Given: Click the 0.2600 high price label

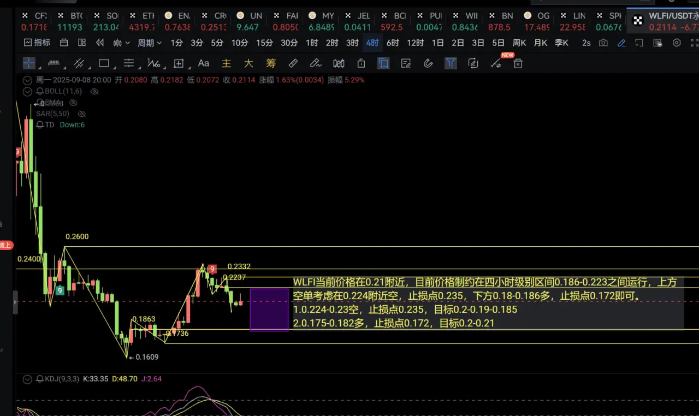Looking at the screenshot, I should point(77,236).
